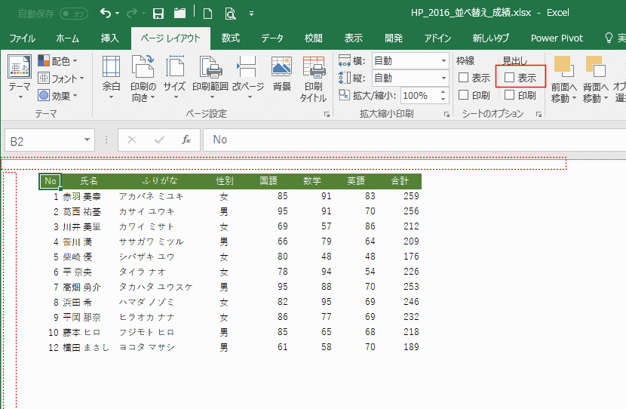The image size is (626, 409).
Task: Open Sheet Options dialog launcher
Action: [539, 115]
